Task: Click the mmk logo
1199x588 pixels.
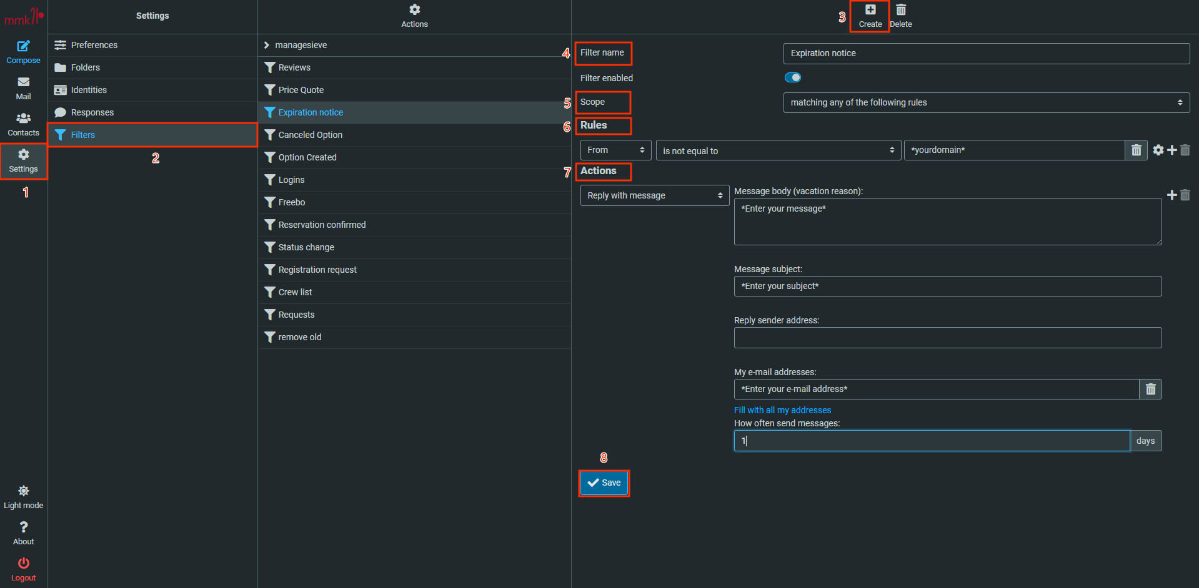Action: (23, 17)
